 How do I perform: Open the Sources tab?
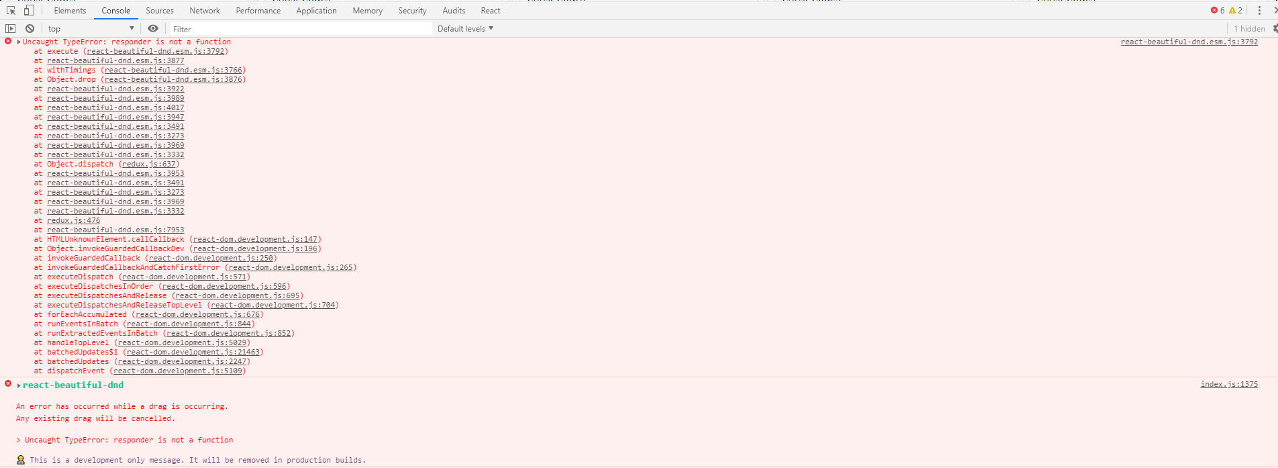click(x=160, y=11)
